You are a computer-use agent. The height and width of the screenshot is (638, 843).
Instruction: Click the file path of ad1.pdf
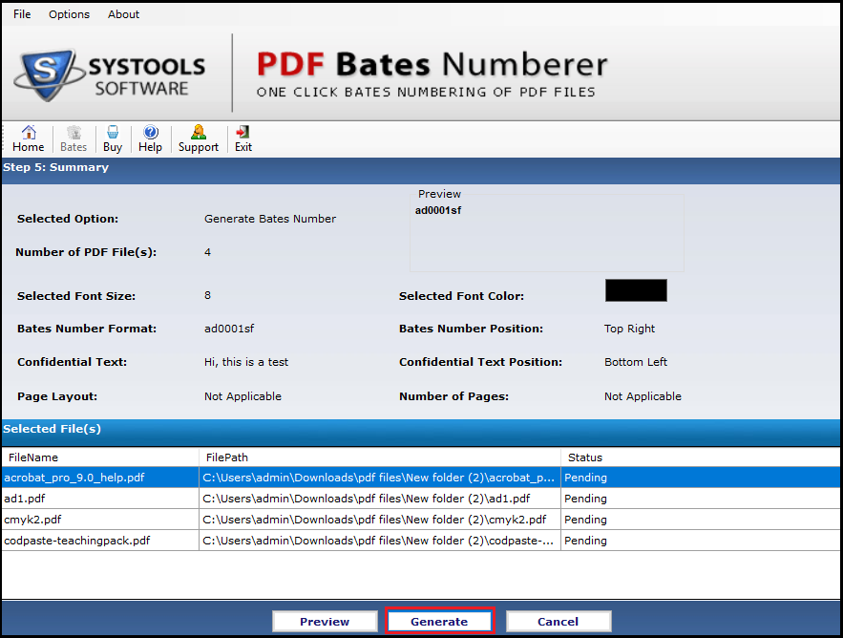(366, 499)
